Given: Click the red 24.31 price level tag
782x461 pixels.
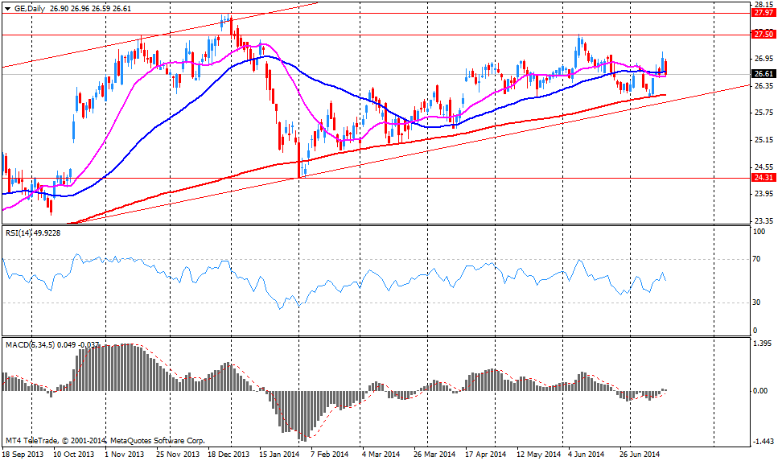Looking at the screenshot, I should pos(763,177).
